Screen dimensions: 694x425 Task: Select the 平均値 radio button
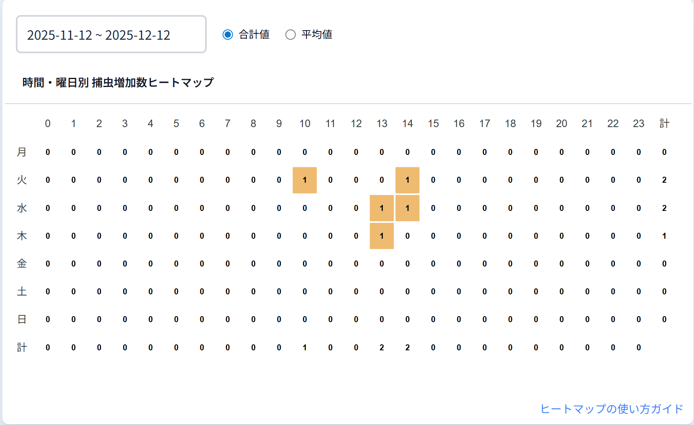click(291, 35)
